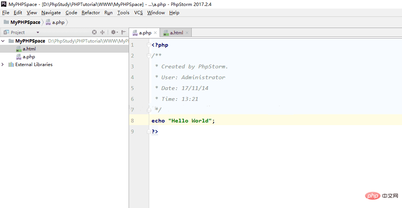Close the a.php editor tab
Viewport: 402px width, 208px height.
155,33
